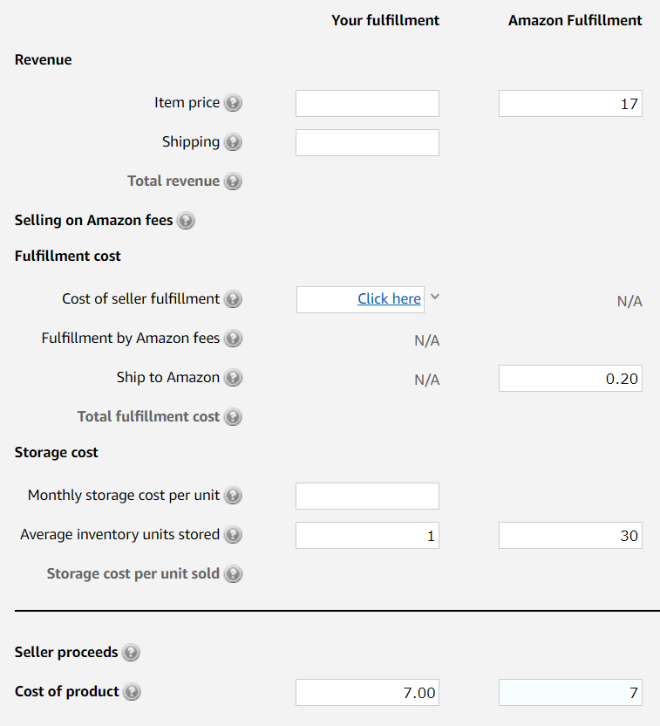Click help icon beside Shipping label

[233, 142]
